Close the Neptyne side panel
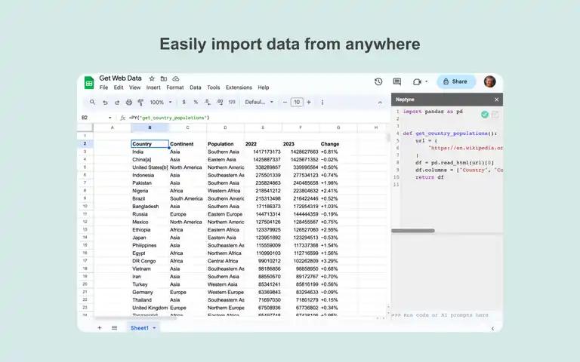580x362 pixels. click(x=496, y=100)
